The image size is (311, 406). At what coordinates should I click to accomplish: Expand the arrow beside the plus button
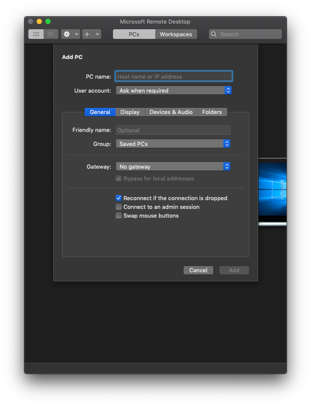coord(97,34)
